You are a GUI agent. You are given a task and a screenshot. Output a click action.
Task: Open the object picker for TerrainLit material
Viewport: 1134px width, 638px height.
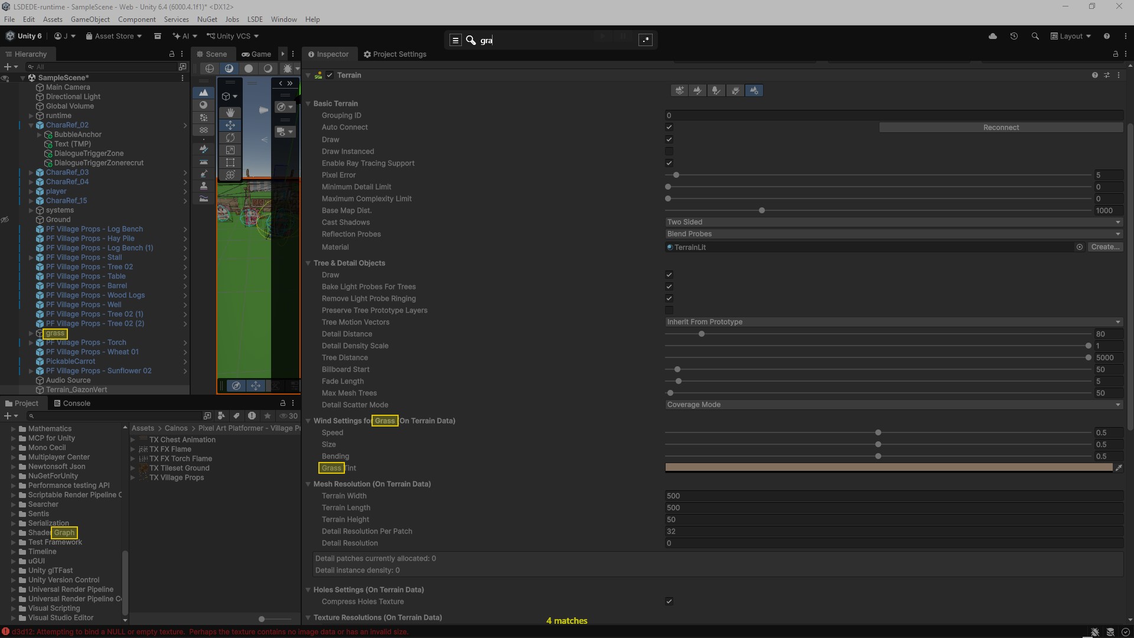(x=1080, y=247)
